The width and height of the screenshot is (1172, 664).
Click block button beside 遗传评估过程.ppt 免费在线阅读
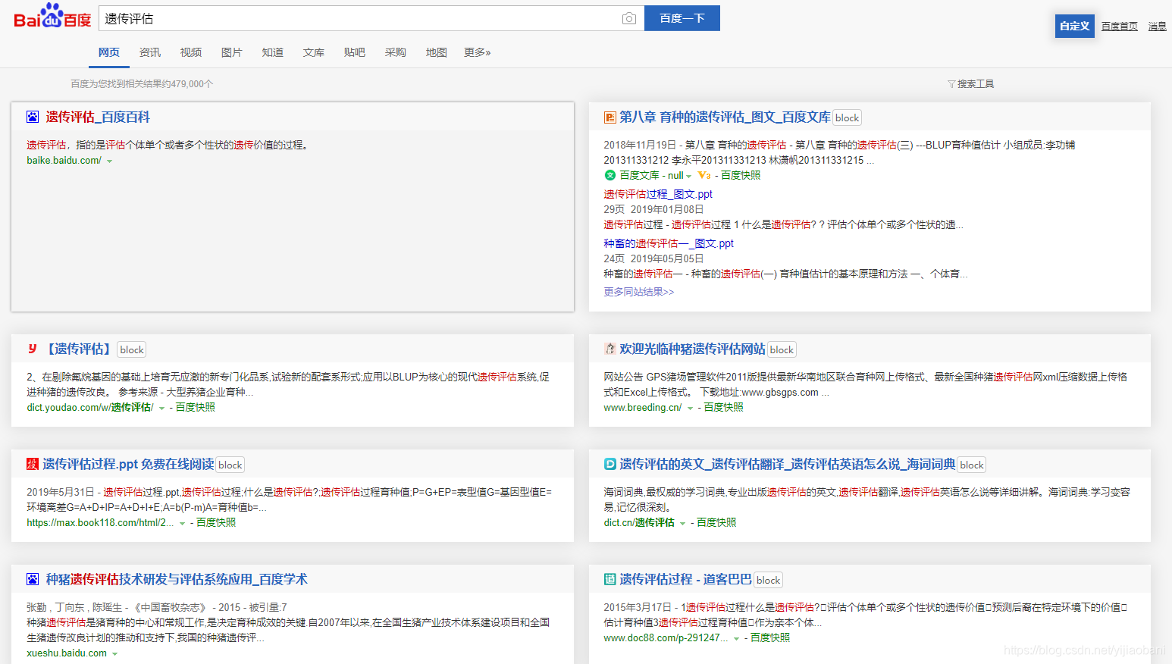point(230,465)
